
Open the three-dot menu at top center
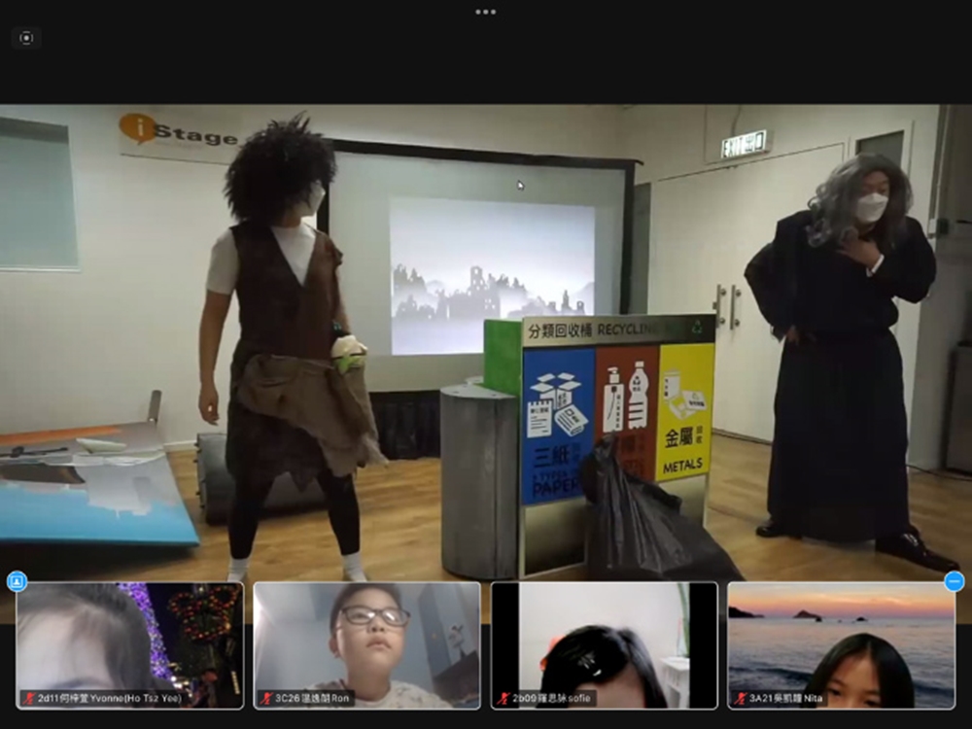click(485, 12)
